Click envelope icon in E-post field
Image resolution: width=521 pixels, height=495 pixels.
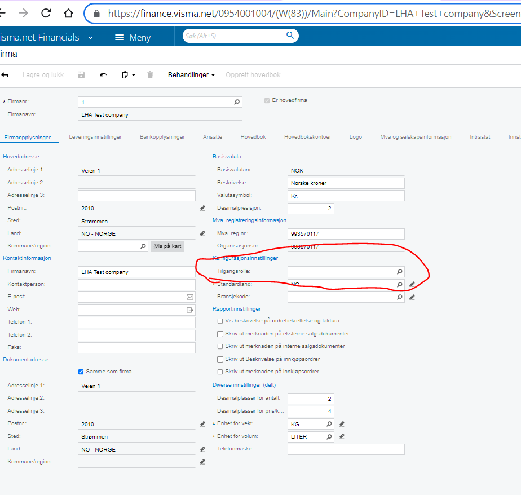[x=189, y=297]
